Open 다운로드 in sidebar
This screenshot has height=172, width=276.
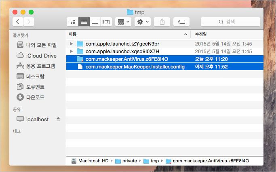(x=30, y=97)
